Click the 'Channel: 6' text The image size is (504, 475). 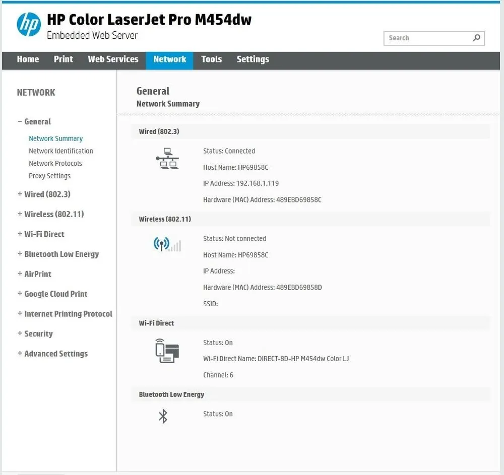pos(218,375)
